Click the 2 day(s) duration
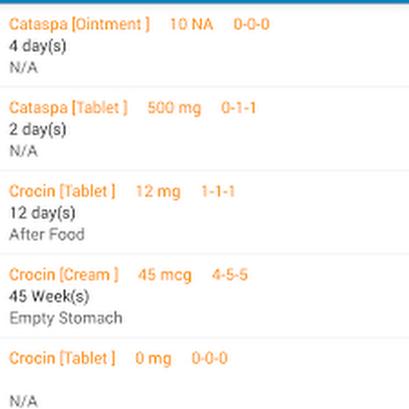Viewport: 409px width, 409px height. pos(38,130)
